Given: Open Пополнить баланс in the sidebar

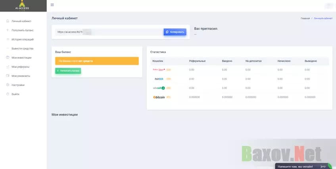Looking at the screenshot, I should (22, 30).
